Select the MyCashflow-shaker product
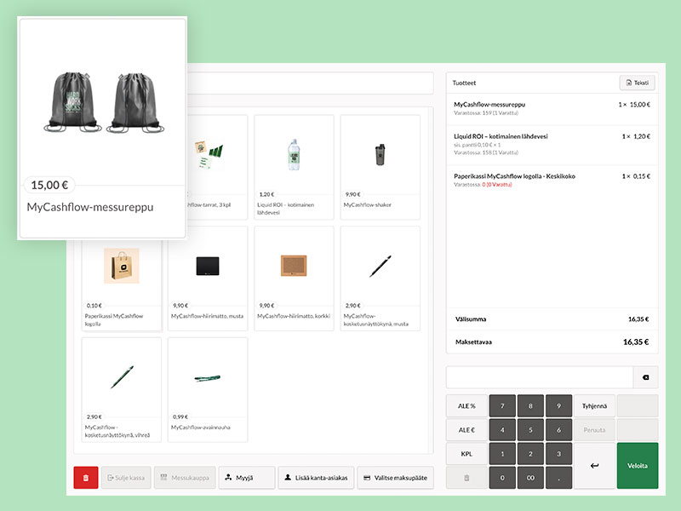Viewport: 681px width, 511px height. pos(380,167)
